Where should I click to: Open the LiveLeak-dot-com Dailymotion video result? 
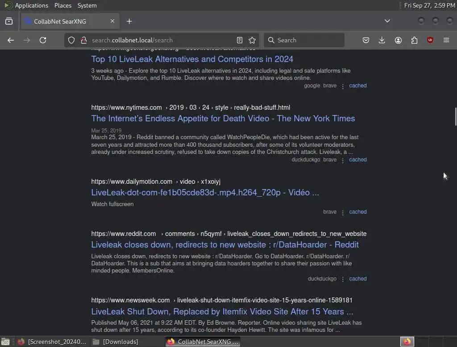tap(205, 193)
